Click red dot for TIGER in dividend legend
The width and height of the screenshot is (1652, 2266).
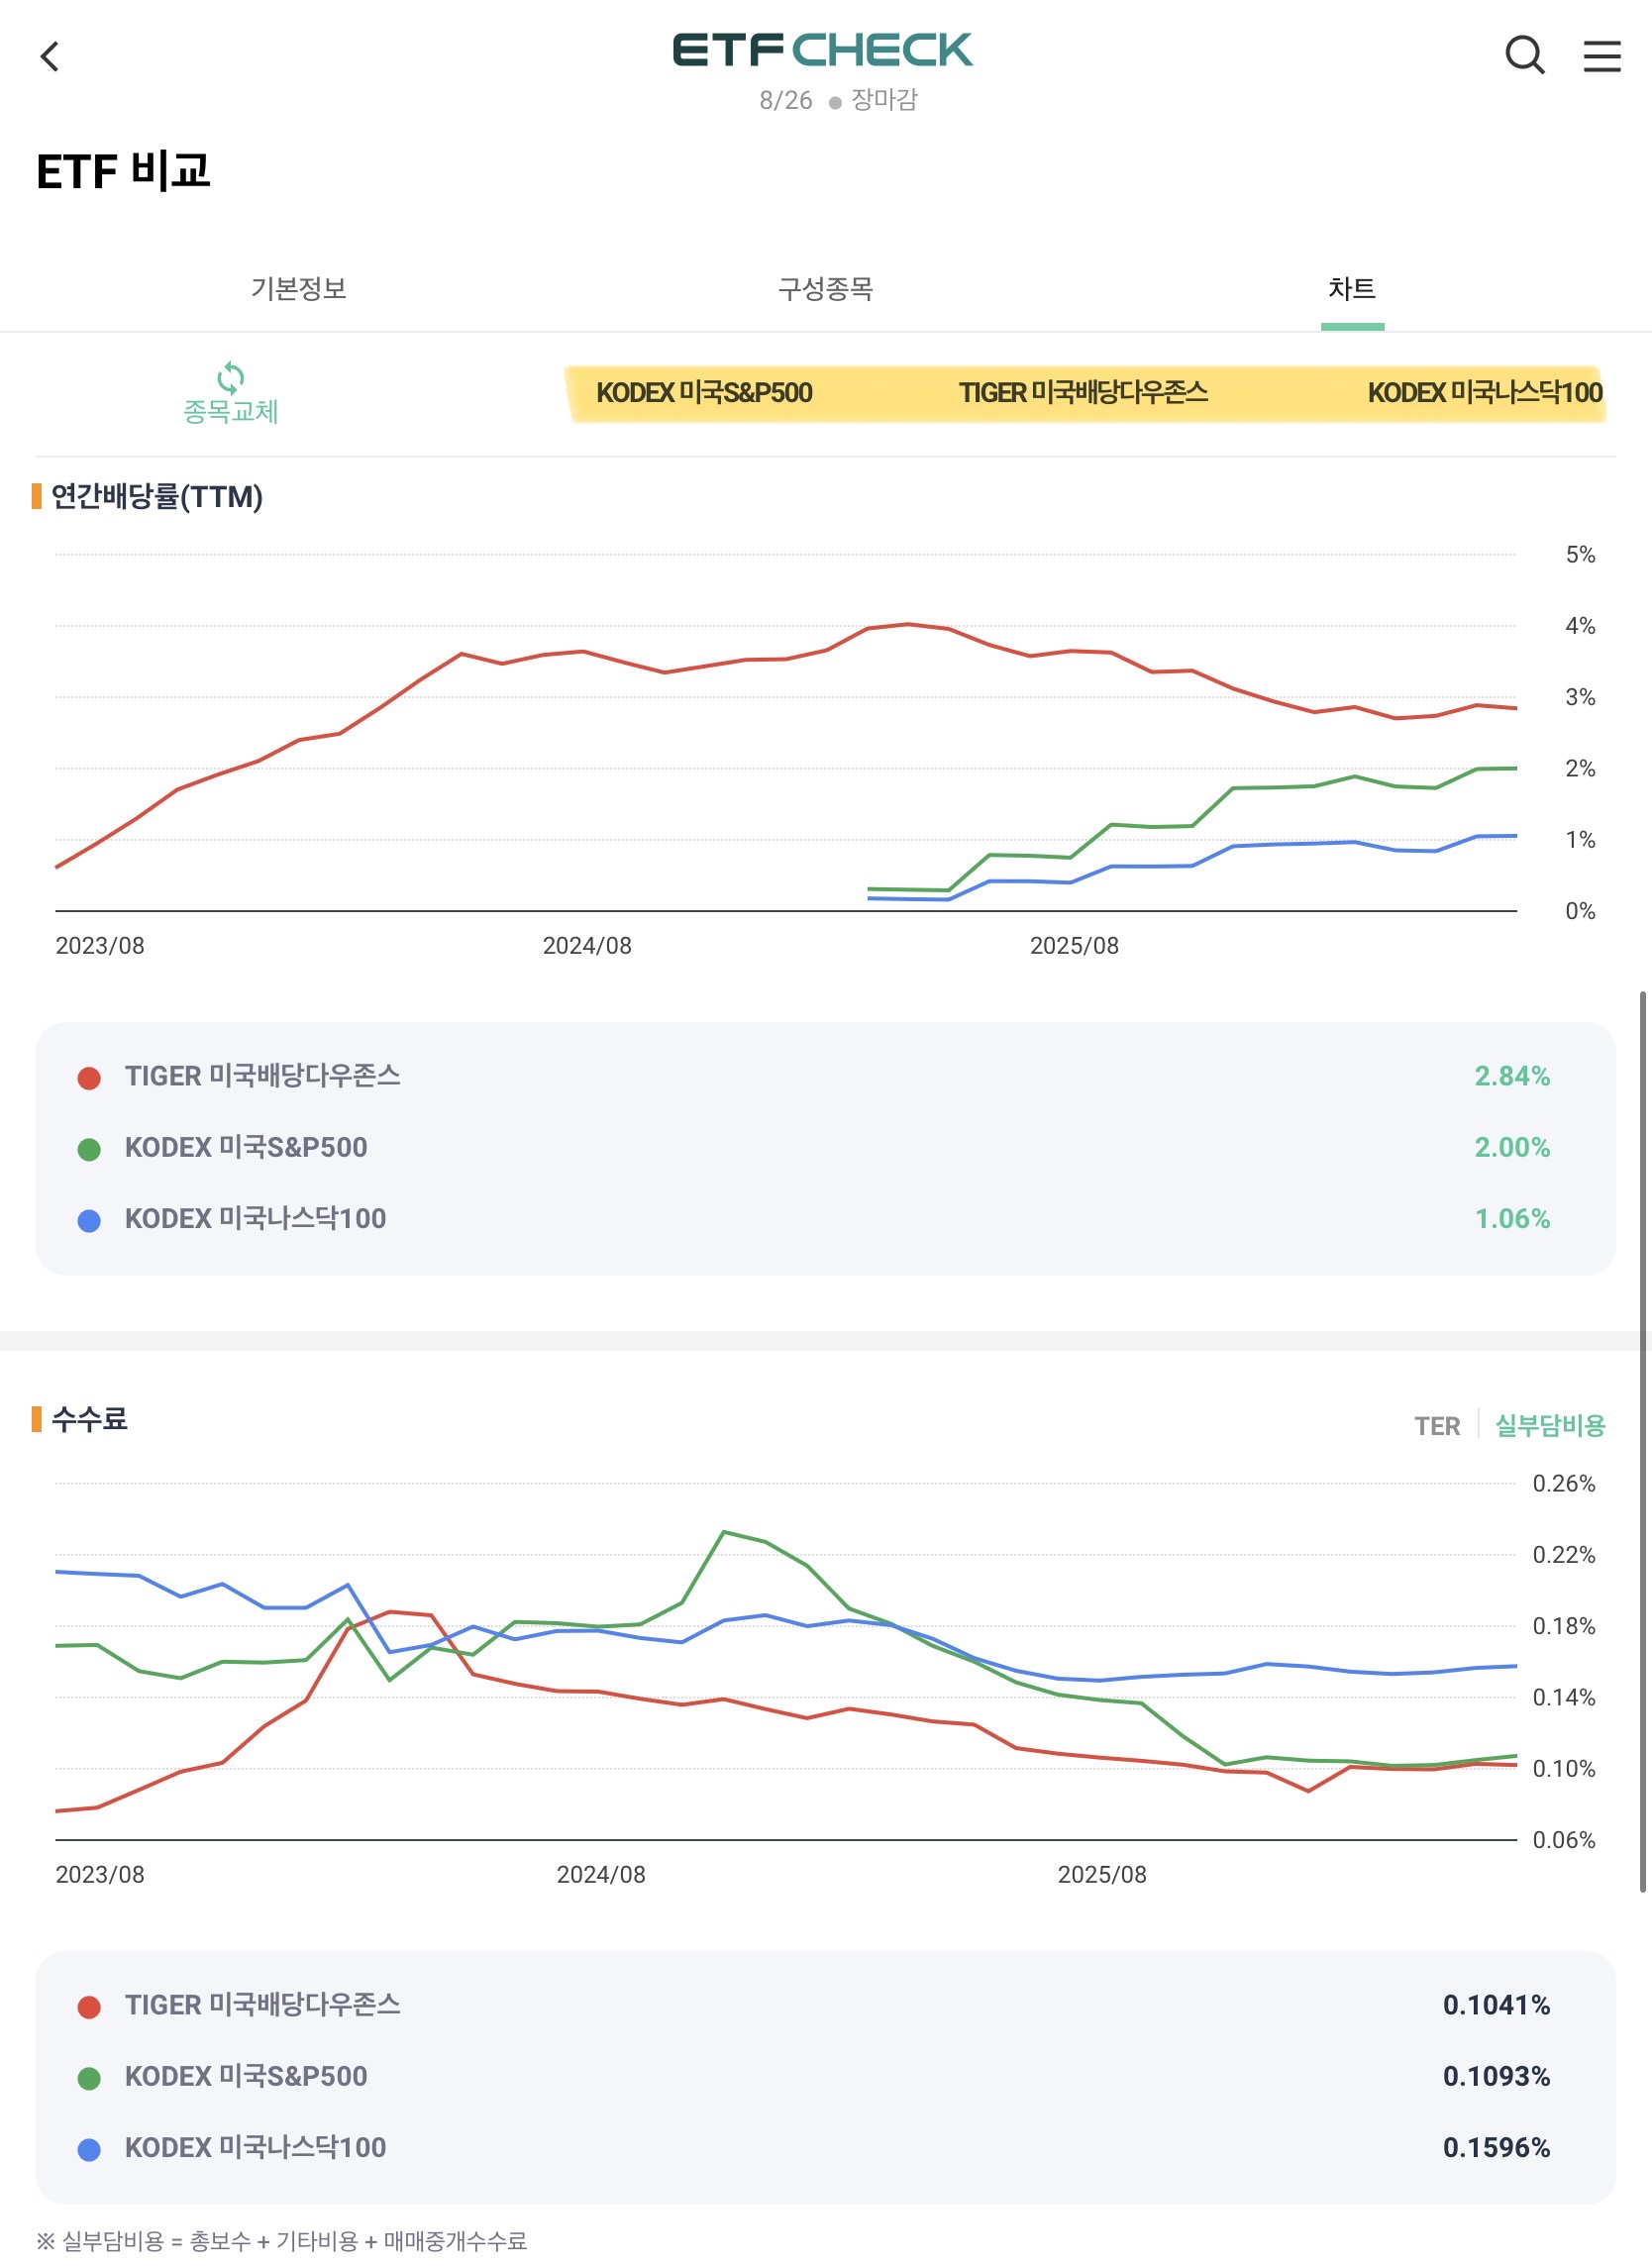[x=89, y=1078]
